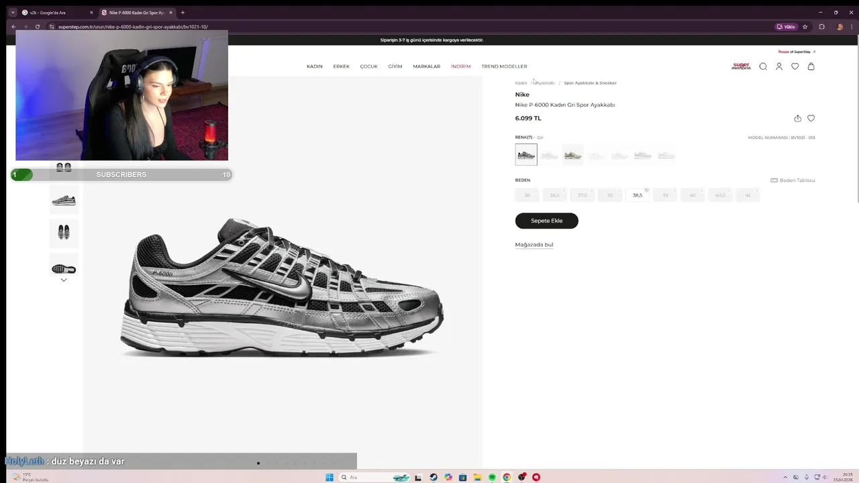The width and height of the screenshot is (859, 483).
Task: Click the Yükle install button in address bar
Action: point(786,27)
